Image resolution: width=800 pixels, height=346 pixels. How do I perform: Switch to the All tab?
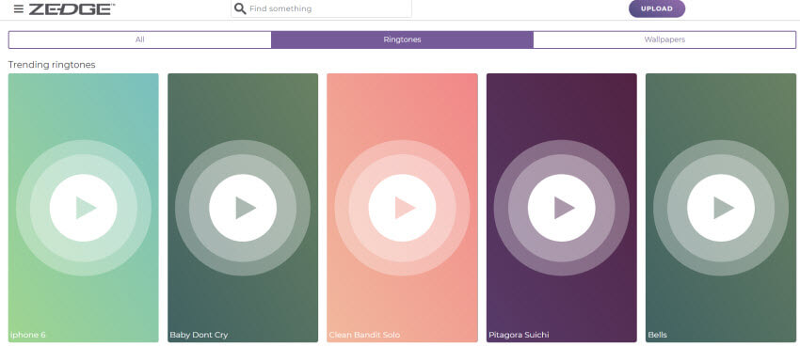coord(140,39)
